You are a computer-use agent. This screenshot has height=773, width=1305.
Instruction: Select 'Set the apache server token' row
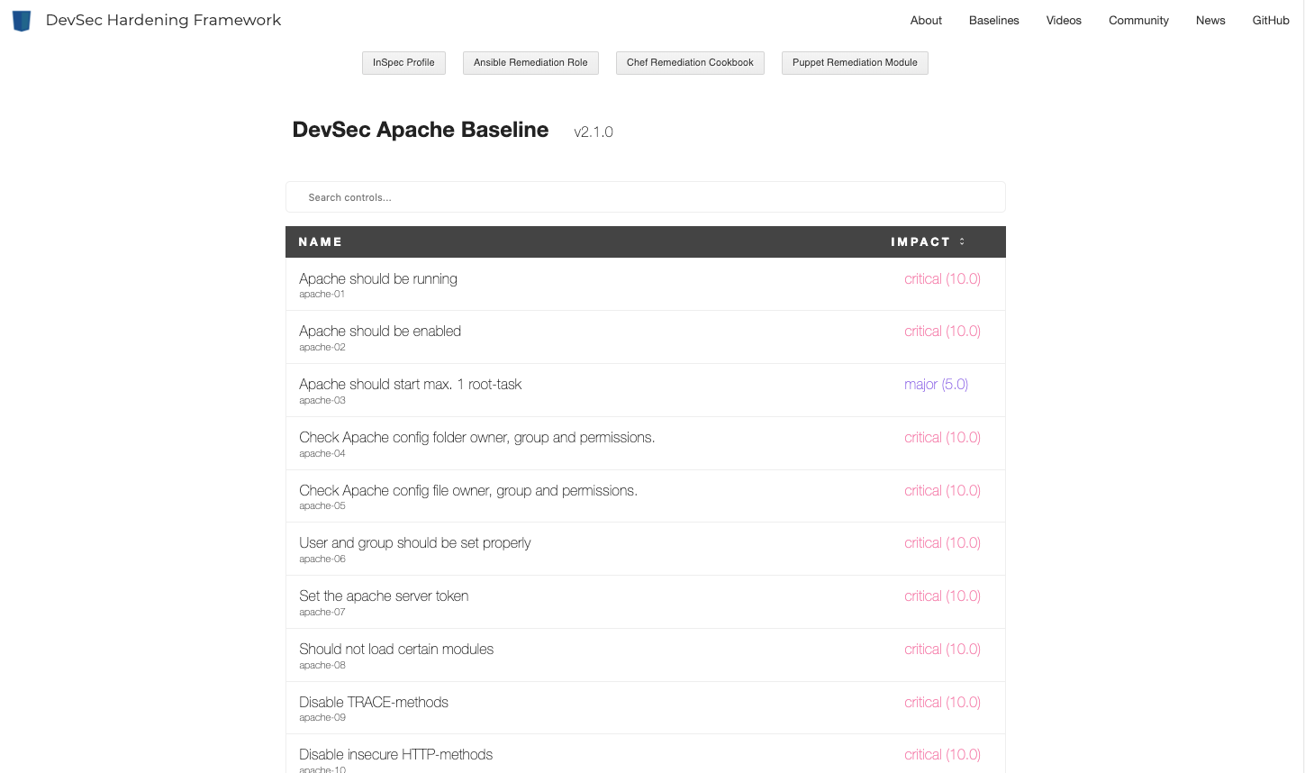pyautogui.click(x=646, y=602)
